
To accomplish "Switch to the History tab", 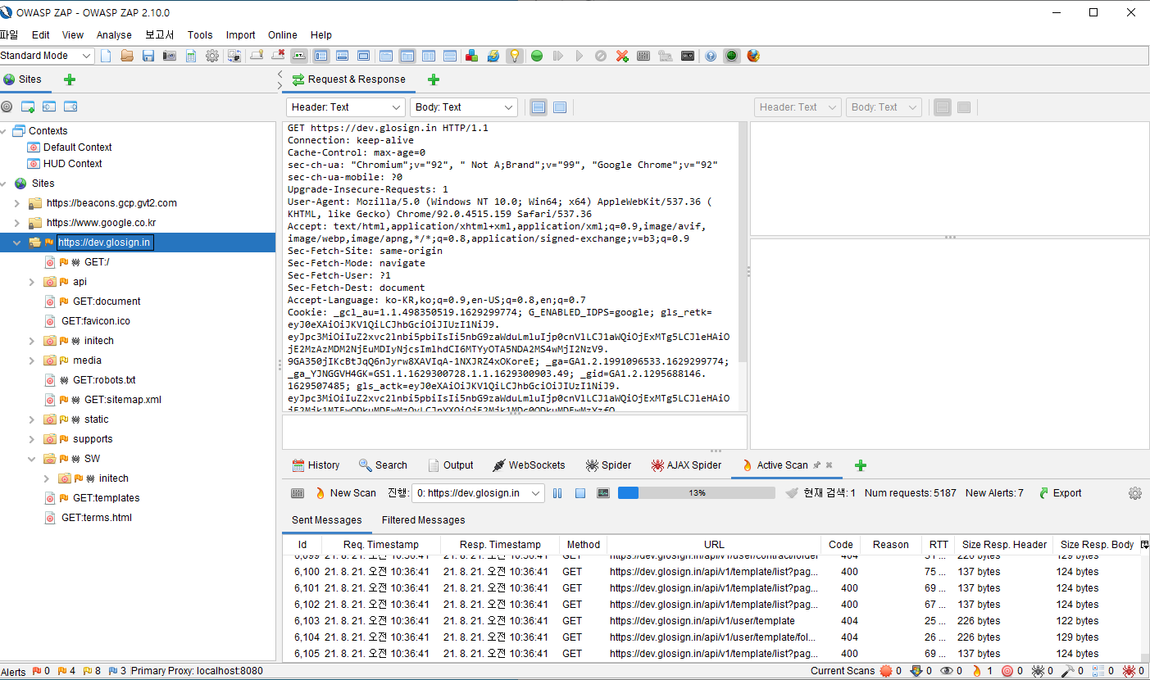I will [316, 465].
